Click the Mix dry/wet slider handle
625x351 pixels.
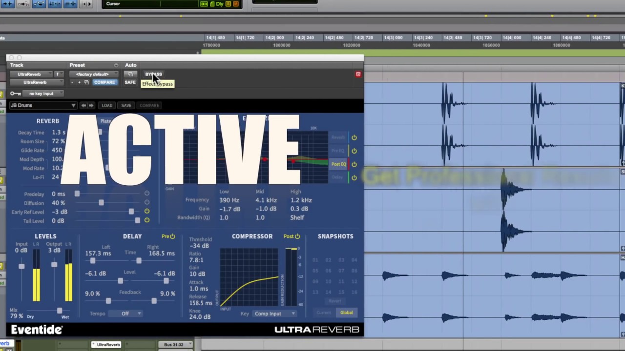60,311
